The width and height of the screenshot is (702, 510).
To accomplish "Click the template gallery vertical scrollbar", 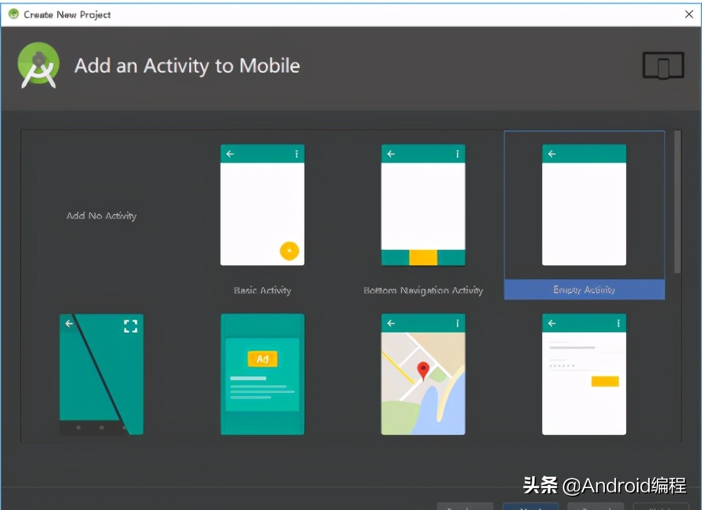I will (x=678, y=202).
